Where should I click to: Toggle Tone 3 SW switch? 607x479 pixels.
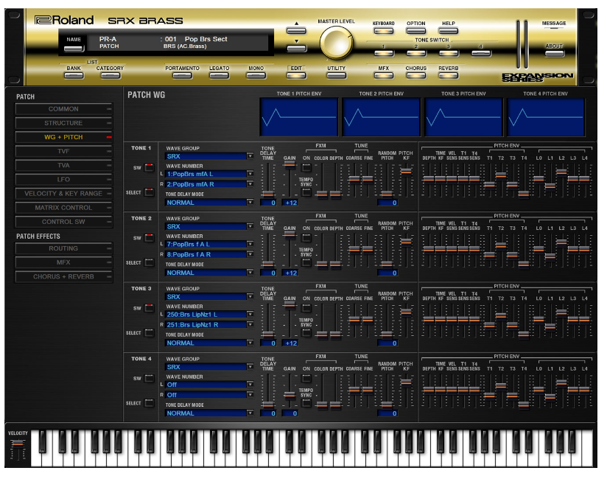click(150, 308)
